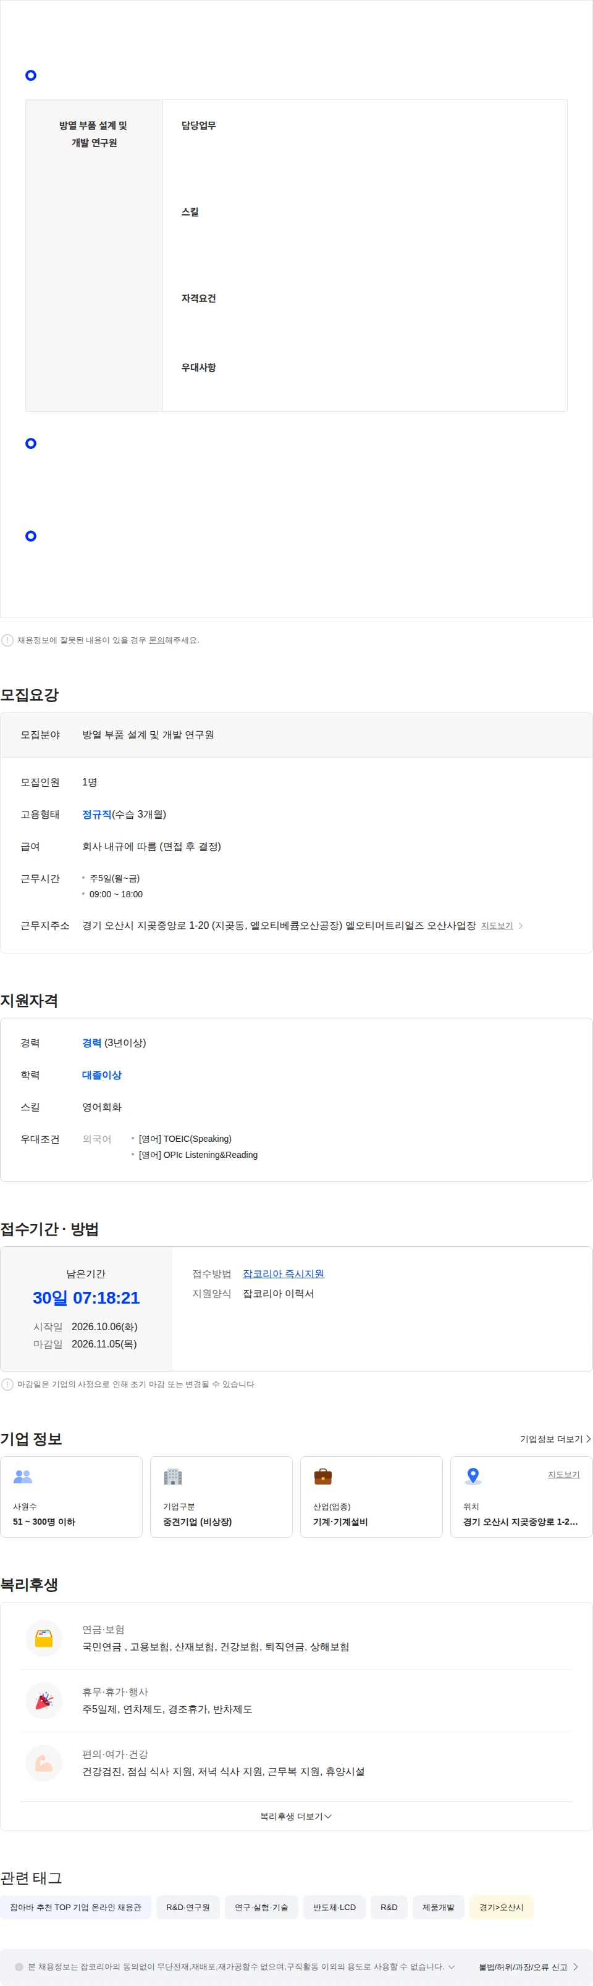Click the 기계·기계설비 industry card

pos(371,1496)
